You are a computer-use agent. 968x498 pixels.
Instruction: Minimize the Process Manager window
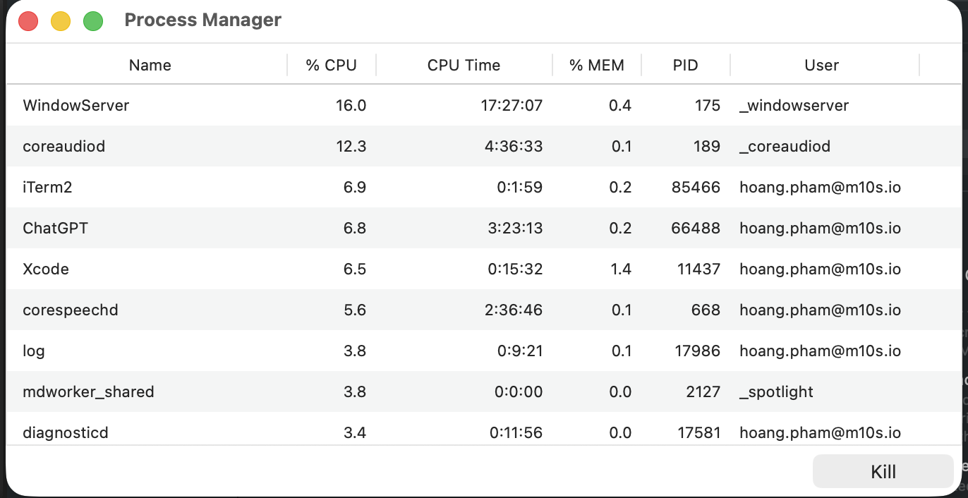61,21
